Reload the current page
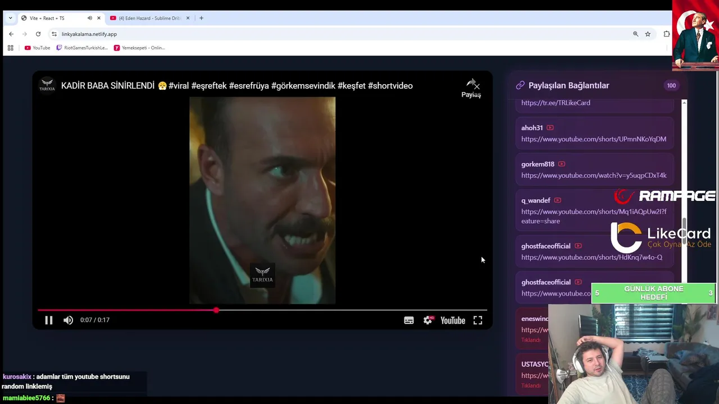The height and width of the screenshot is (404, 719). 38,34
